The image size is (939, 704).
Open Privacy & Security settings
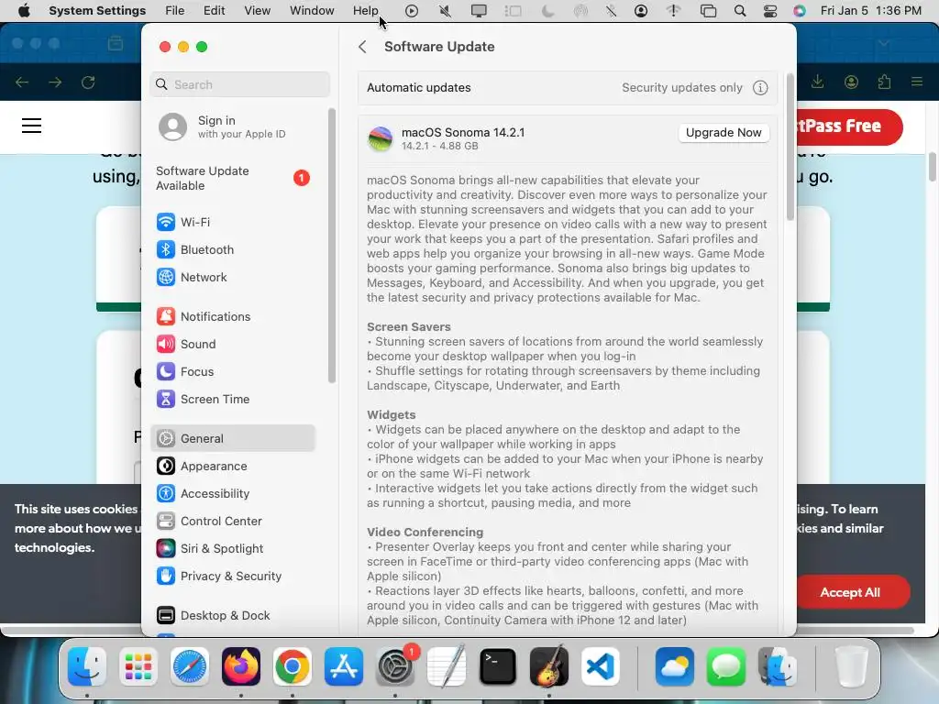pos(232,577)
